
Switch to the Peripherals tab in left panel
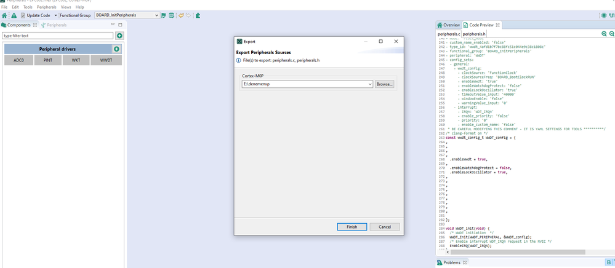click(x=54, y=25)
